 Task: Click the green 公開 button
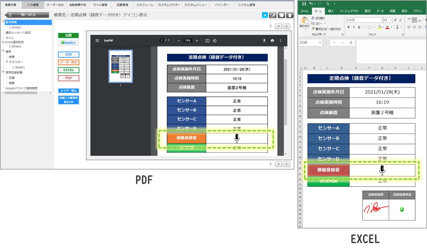68,35
